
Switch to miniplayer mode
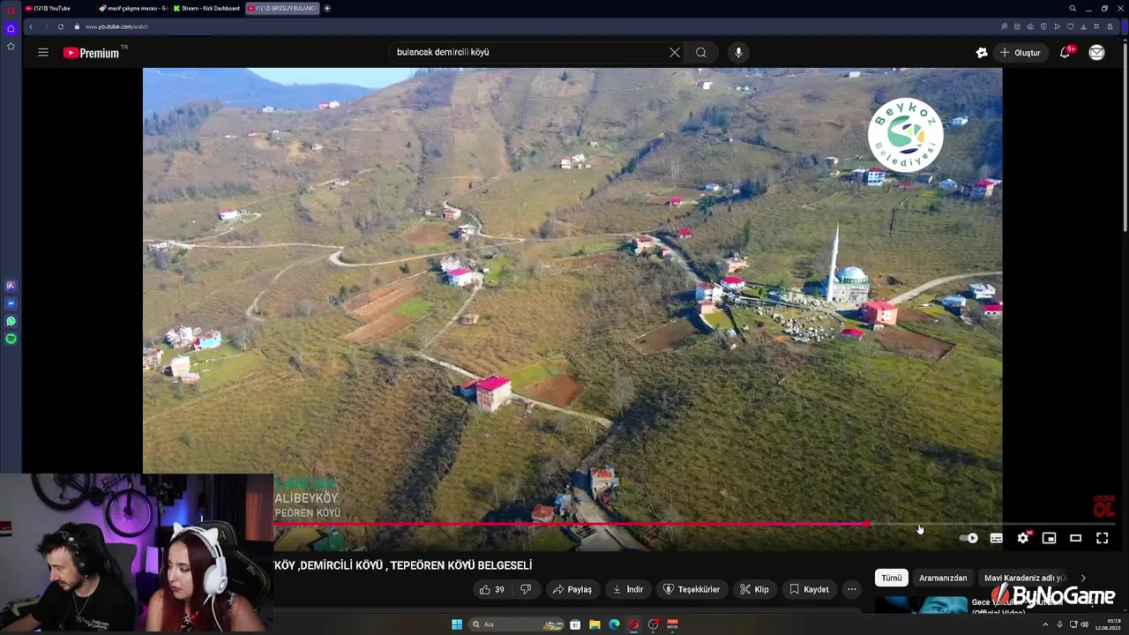click(x=1049, y=538)
